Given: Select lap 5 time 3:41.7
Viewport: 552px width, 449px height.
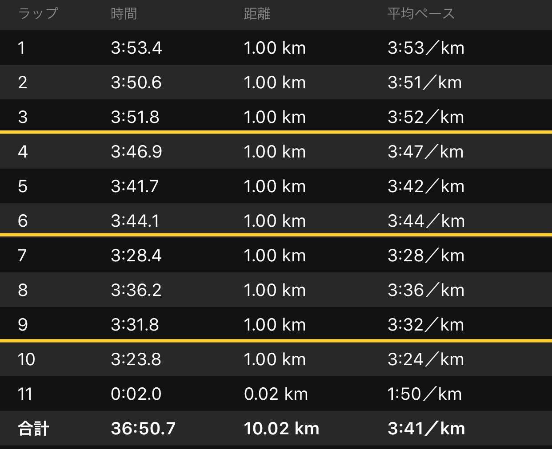Looking at the screenshot, I should [135, 186].
